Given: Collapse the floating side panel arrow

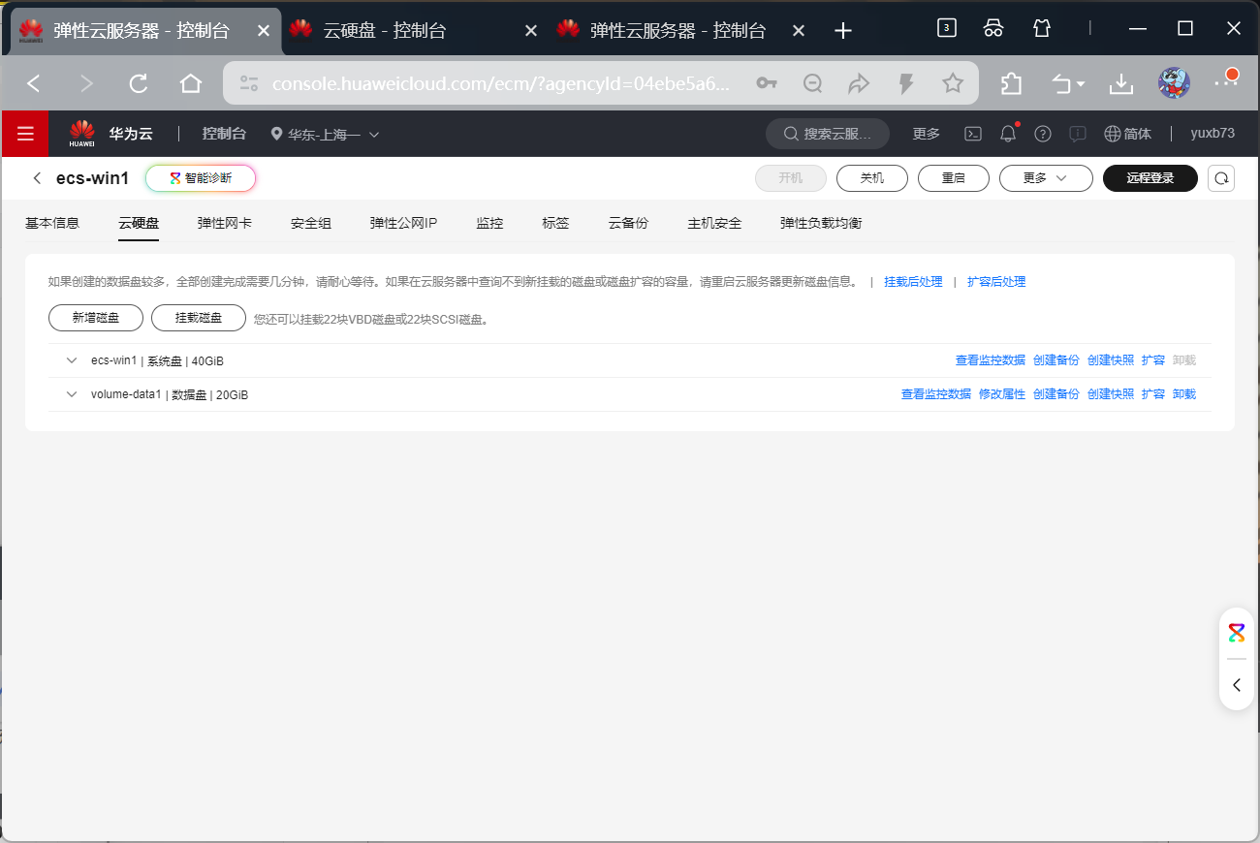Looking at the screenshot, I should [x=1237, y=685].
